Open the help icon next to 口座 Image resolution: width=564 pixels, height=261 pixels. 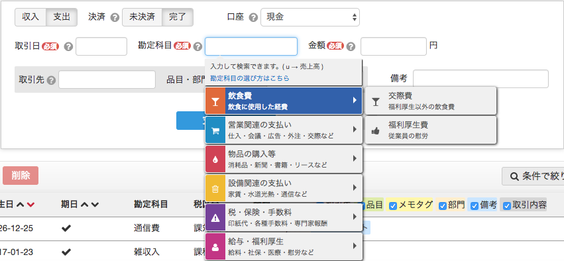(x=253, y=17)
